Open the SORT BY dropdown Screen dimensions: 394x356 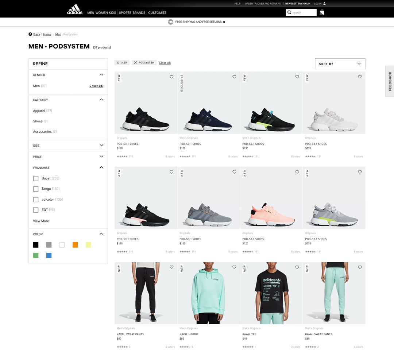click(x=340, y=63)
